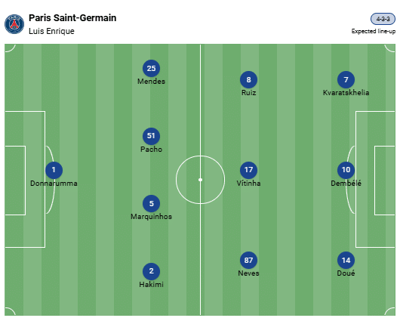Click the Expected line-up text

(x=374, y=32)
